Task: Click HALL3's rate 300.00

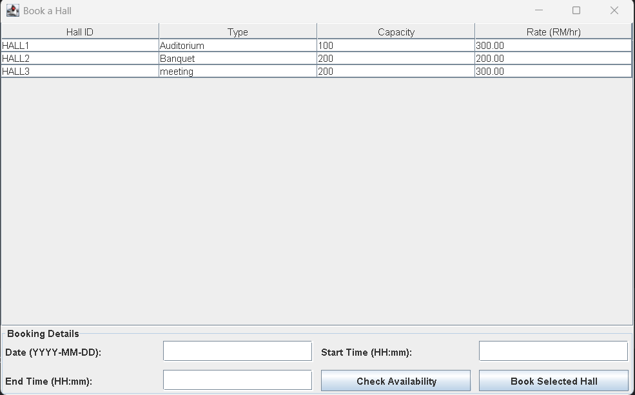Action: (x=553, y=72)
